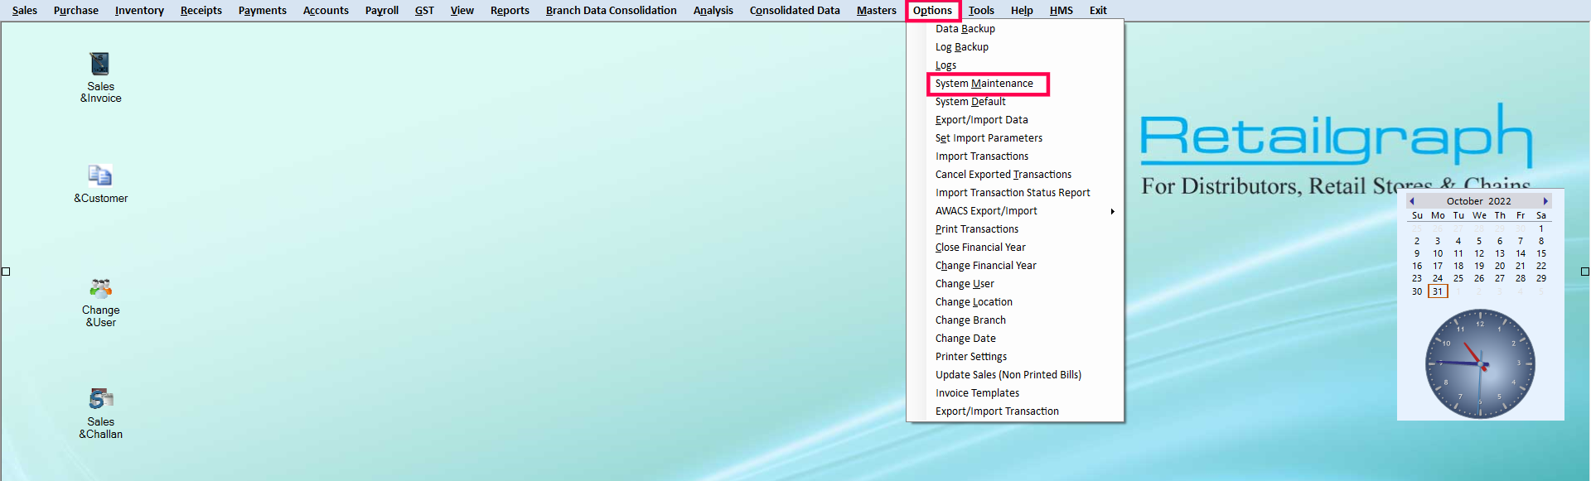
Task: Select October 31 in the calendar
Action: pyautogui.click(x=1438, y=291)
